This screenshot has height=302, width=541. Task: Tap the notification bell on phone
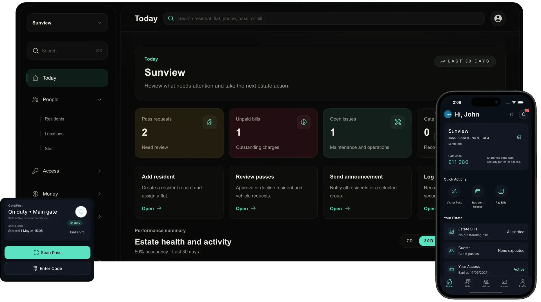[x=524, y=114]
